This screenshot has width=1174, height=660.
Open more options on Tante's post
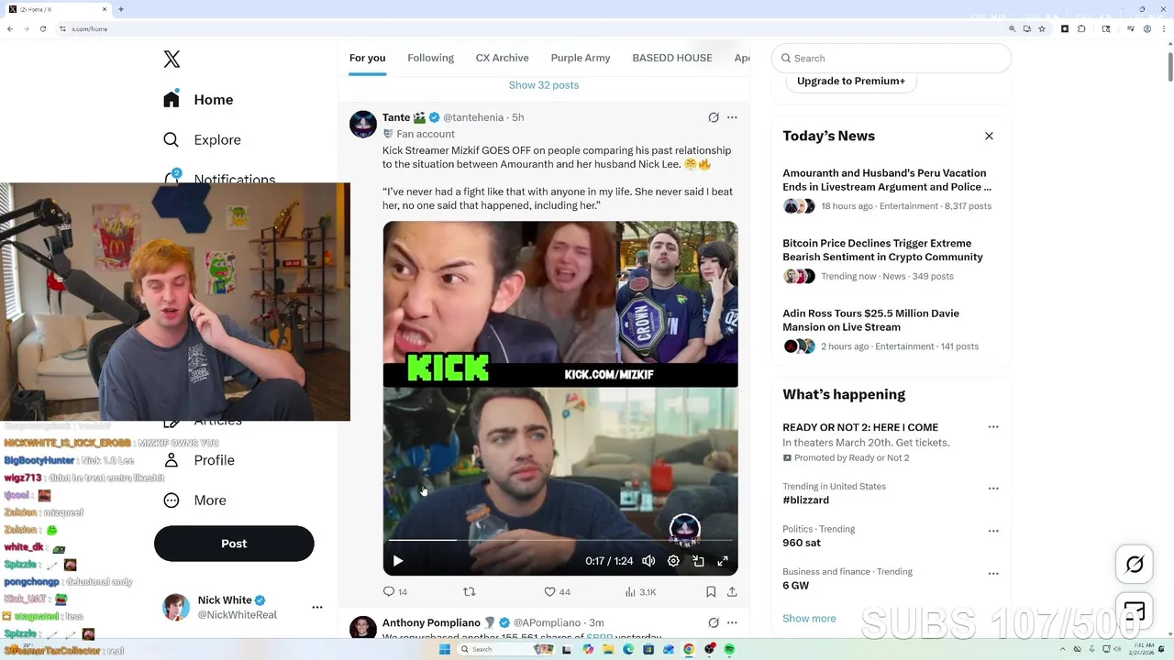732,117
